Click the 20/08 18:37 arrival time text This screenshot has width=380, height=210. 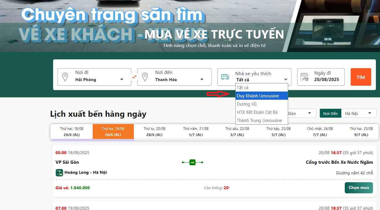click(x=346, y=208)
